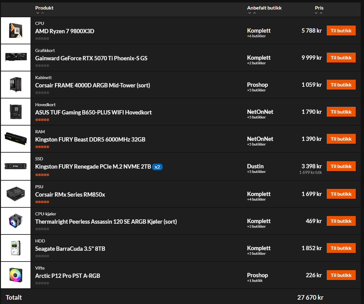
Task: Open Corsair FRAME 4000D ARGB Mid-Tower link
Action: click(x=92, y=85)
